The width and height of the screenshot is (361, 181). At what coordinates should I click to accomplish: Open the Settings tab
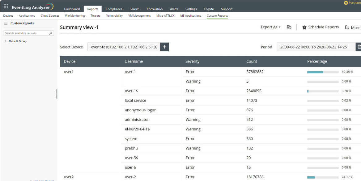pyautogui.click(x=191, y=9)
